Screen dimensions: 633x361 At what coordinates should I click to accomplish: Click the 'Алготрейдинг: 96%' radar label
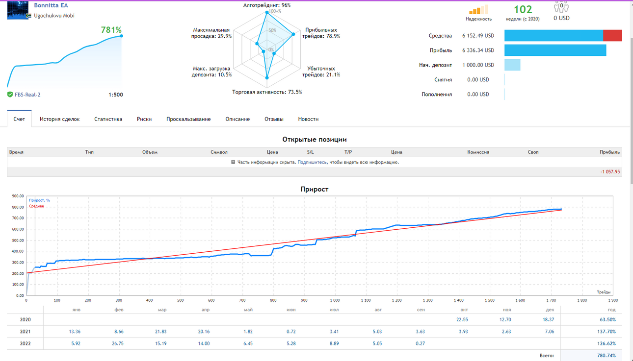point(267,5)
